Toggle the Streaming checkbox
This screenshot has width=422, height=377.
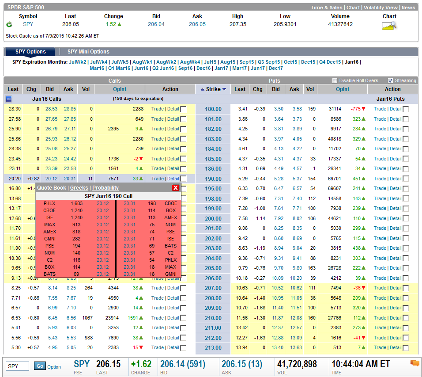tap(391, 80)
